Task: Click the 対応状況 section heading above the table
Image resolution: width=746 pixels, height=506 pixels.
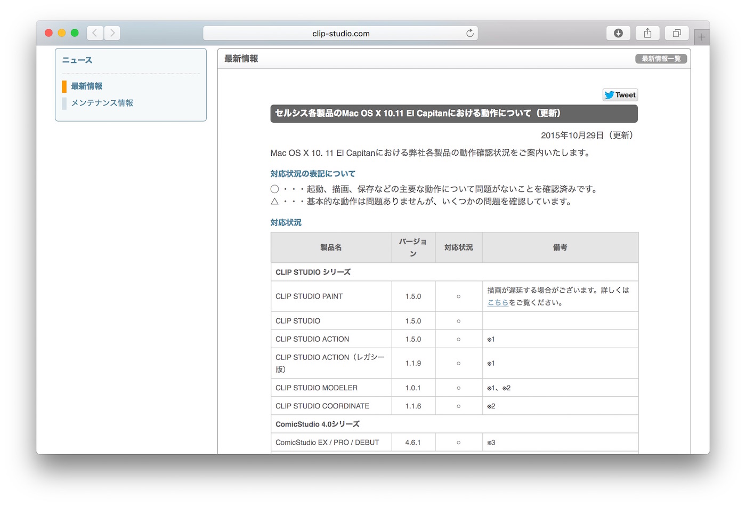Action: [x=286, y=222]
